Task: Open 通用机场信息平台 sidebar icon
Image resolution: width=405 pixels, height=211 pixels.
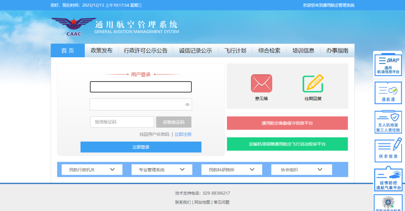Action: tap(388, 64)
